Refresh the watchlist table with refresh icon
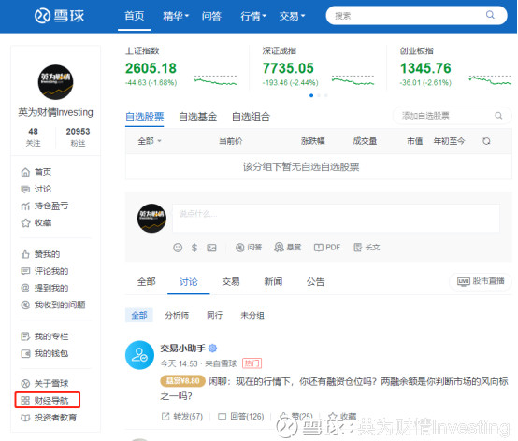This screenshot has height=441, width=518. [x=486, y=141]
